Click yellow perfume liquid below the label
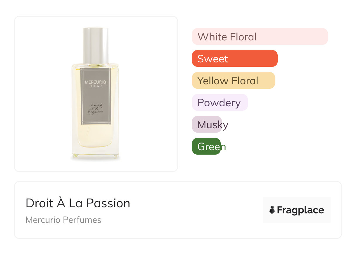 coord(96,136)
